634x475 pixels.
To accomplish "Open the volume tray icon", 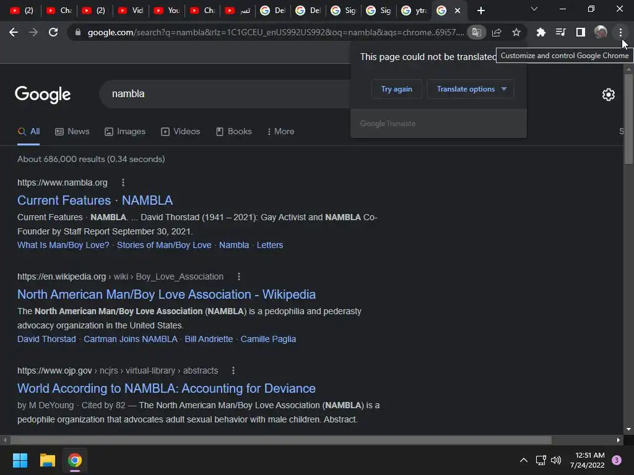I will click(x=556, y=460).
